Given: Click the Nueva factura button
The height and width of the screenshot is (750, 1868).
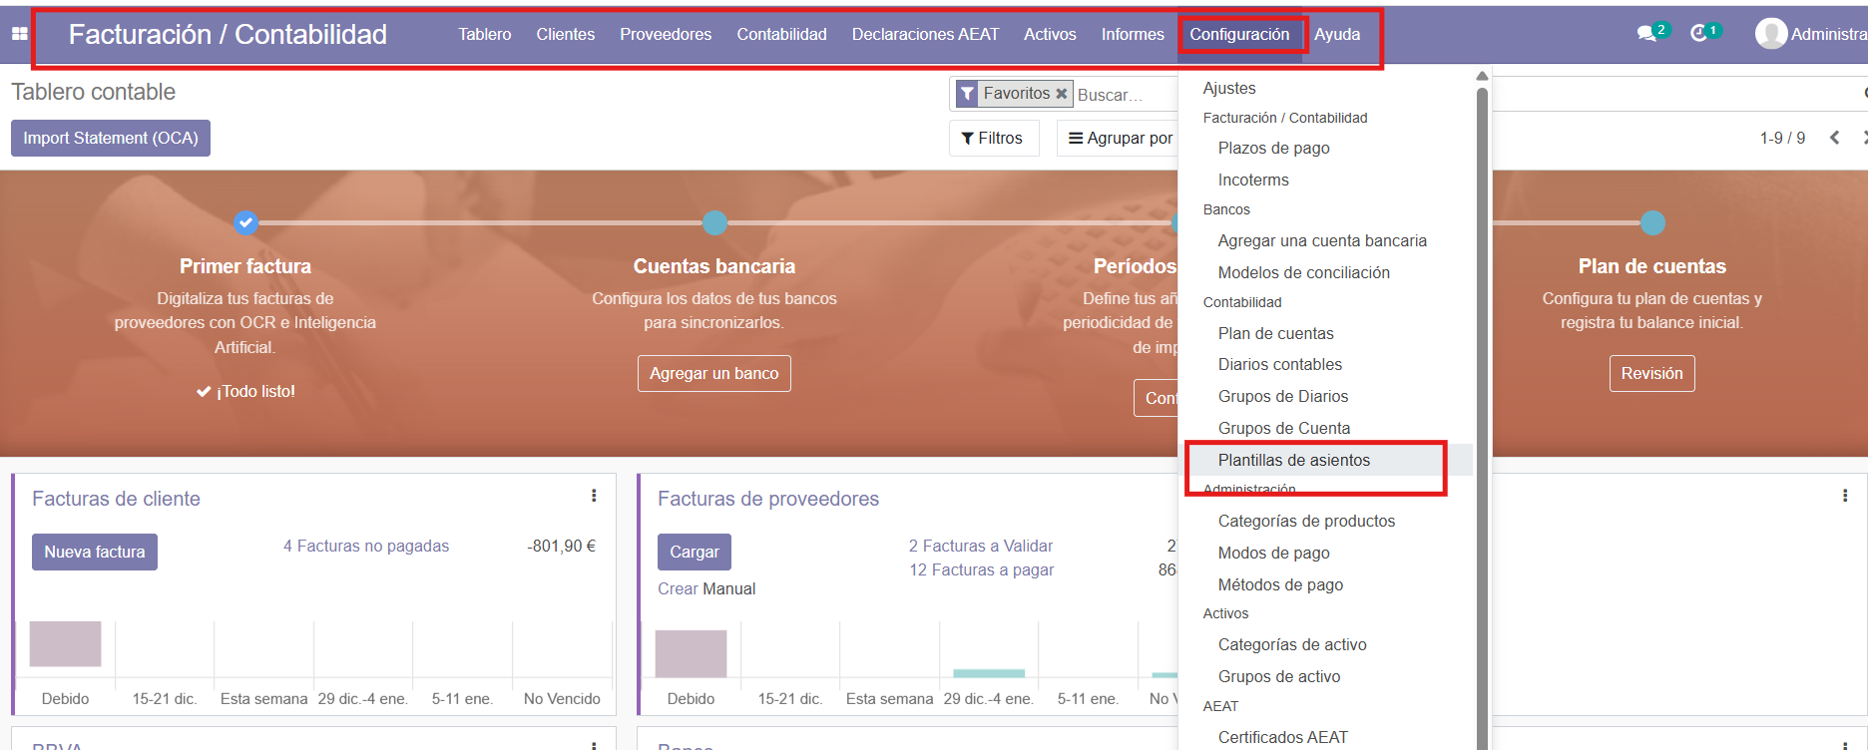Looking at the screenshot, I should [95, 552].
